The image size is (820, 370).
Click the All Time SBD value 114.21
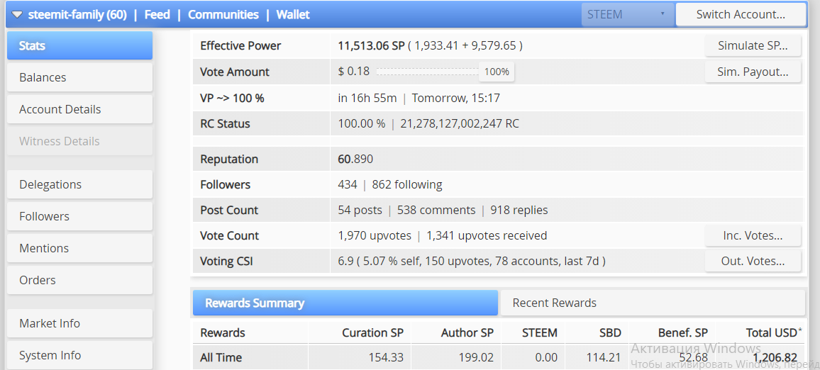click(x=604, y=358)
